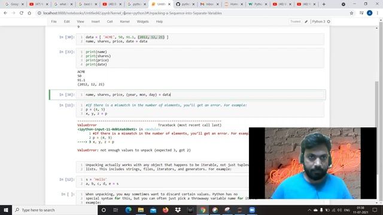Open Task View in taskbar
Image resolution: width=383 pixels, height=215 pixels.
(x=115, y=210)
